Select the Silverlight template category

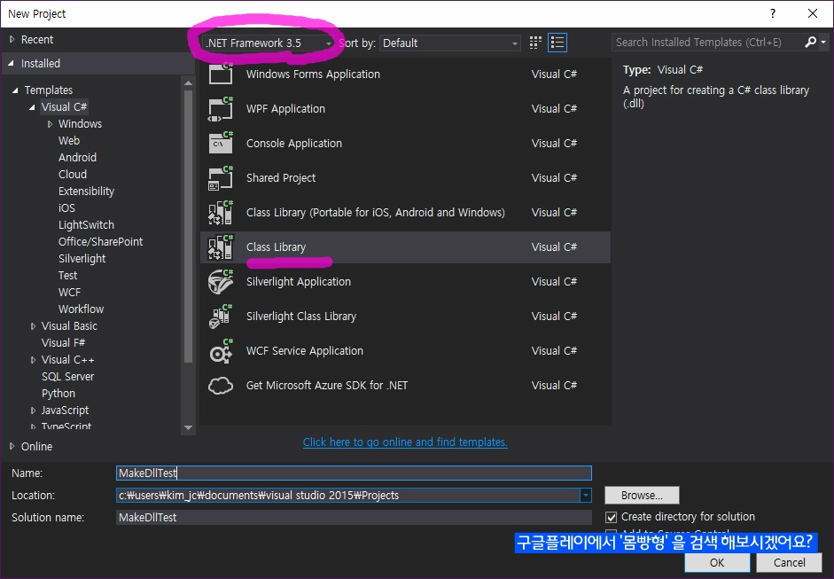tap(82, 259)
